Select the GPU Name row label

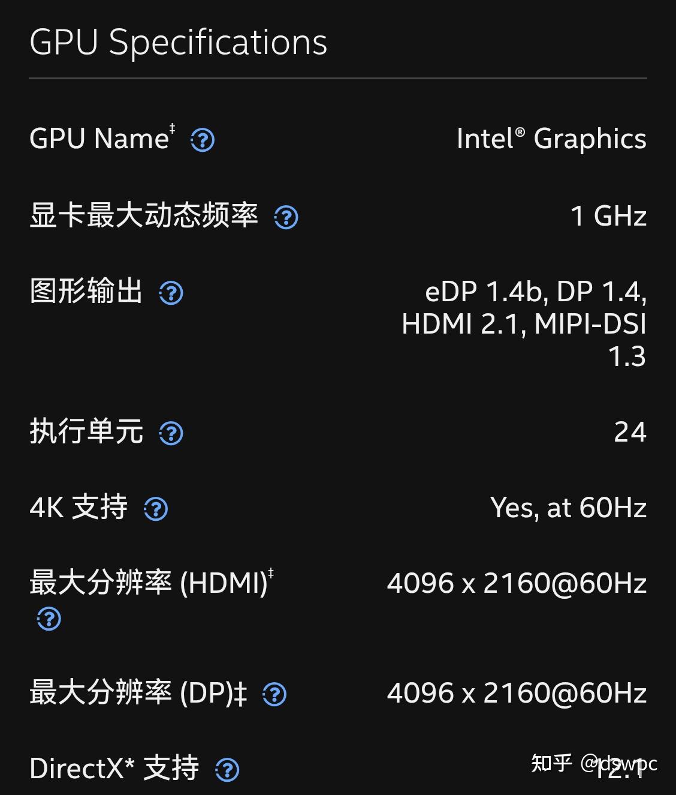pyautogui.click(x=99, y=138)
